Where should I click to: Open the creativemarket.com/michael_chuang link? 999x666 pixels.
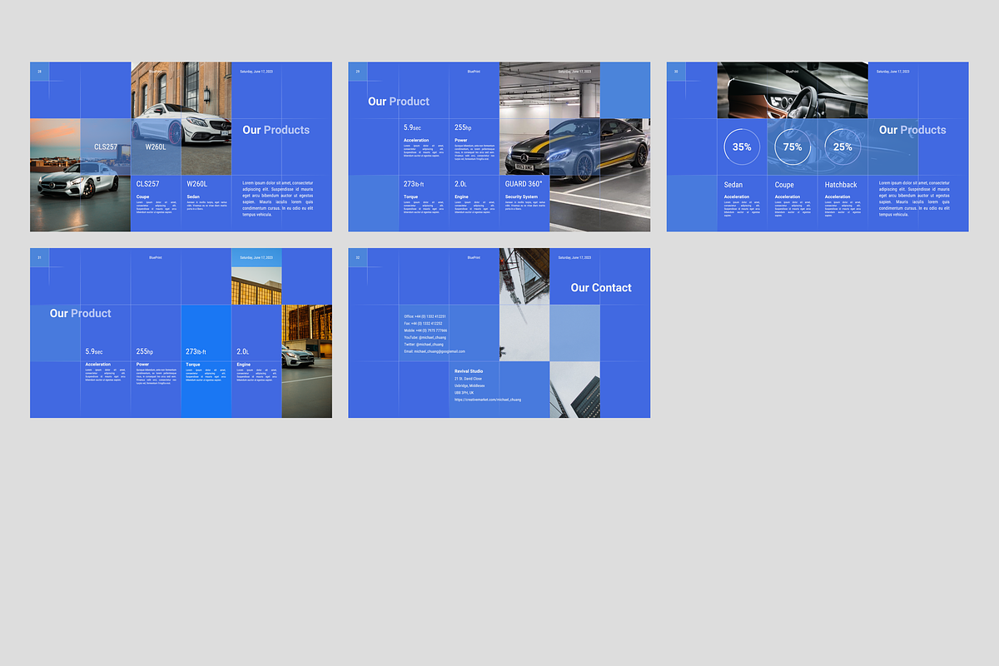488,400
